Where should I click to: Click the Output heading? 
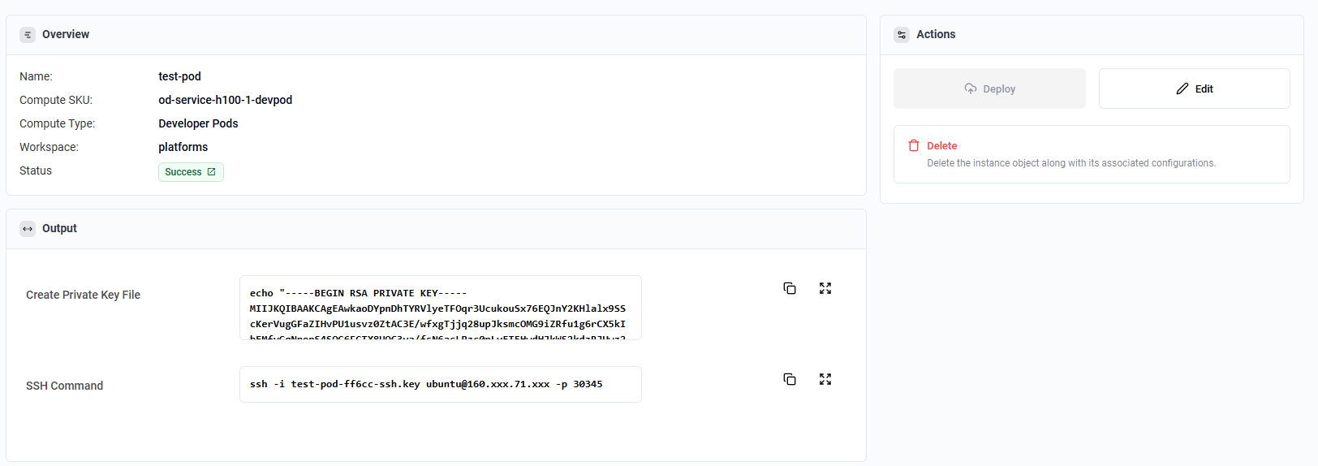click(x=59, y=228)
